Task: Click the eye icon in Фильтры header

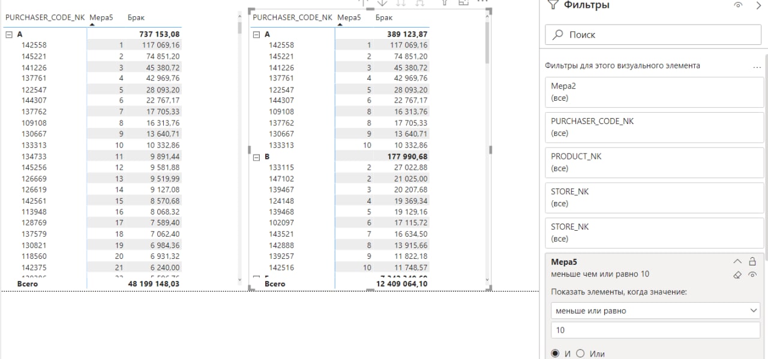Action: tap(738, 5)
